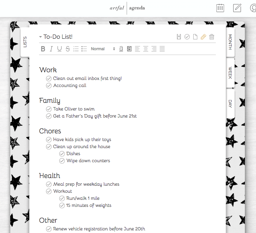Click the Family heading
This screenshot has height=233, width=256.
[x=50, y=100]
